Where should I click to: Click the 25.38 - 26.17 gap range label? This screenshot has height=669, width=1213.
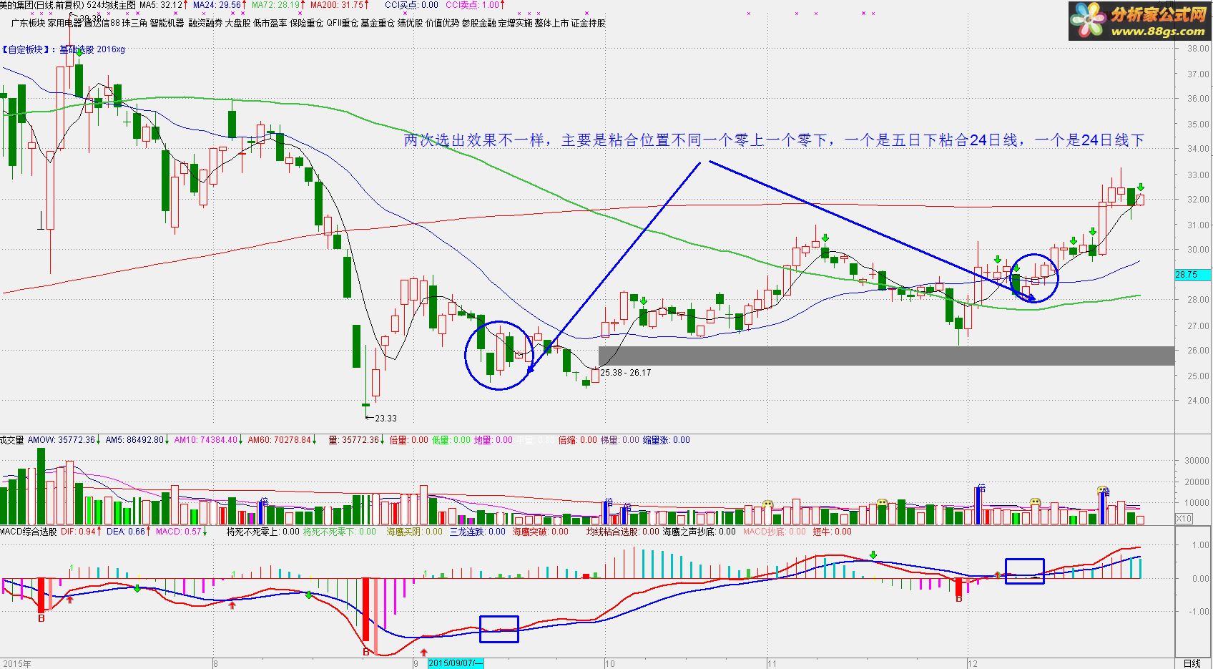pyautogui.click(x=626, y=373)
